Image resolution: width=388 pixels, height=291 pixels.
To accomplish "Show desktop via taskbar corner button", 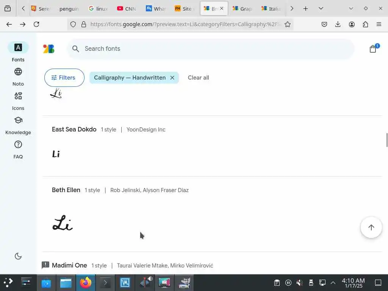I will pyautogui.click(x=378, y=283).
